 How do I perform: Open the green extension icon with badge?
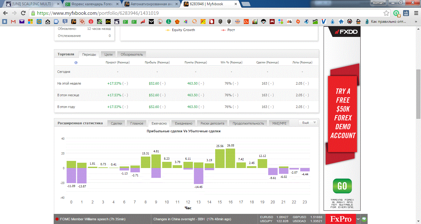tap(396, 13)
